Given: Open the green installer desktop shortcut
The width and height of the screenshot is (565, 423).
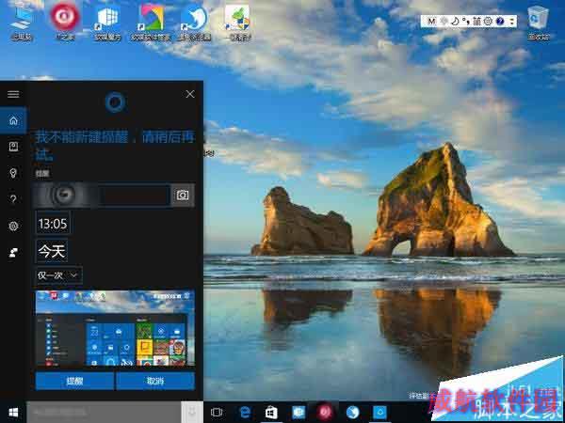Looking at the screenshot, I should pos(237,23).
